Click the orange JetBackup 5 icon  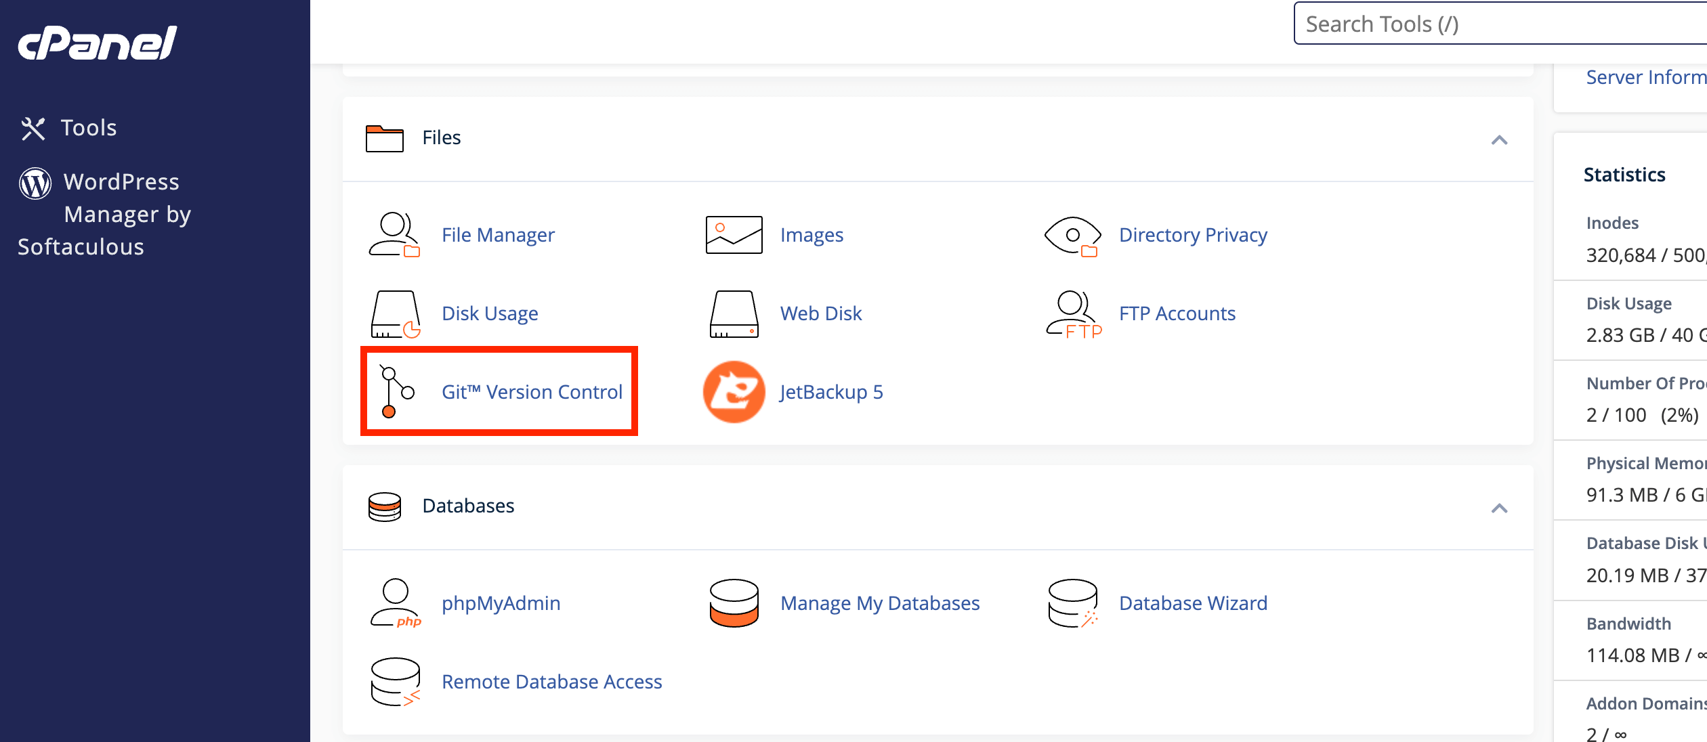[x=734, y=392]
